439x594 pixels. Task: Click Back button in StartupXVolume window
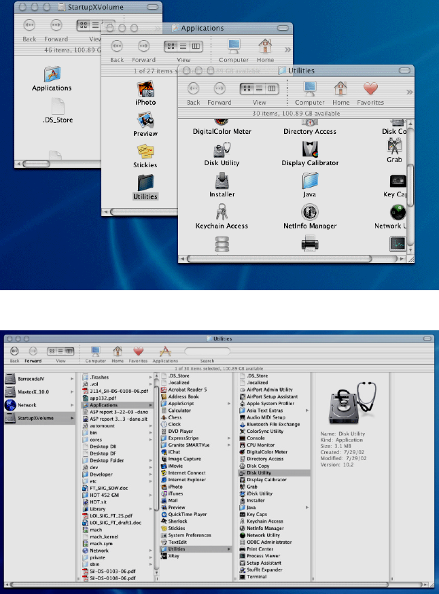(x=29, y=26)
